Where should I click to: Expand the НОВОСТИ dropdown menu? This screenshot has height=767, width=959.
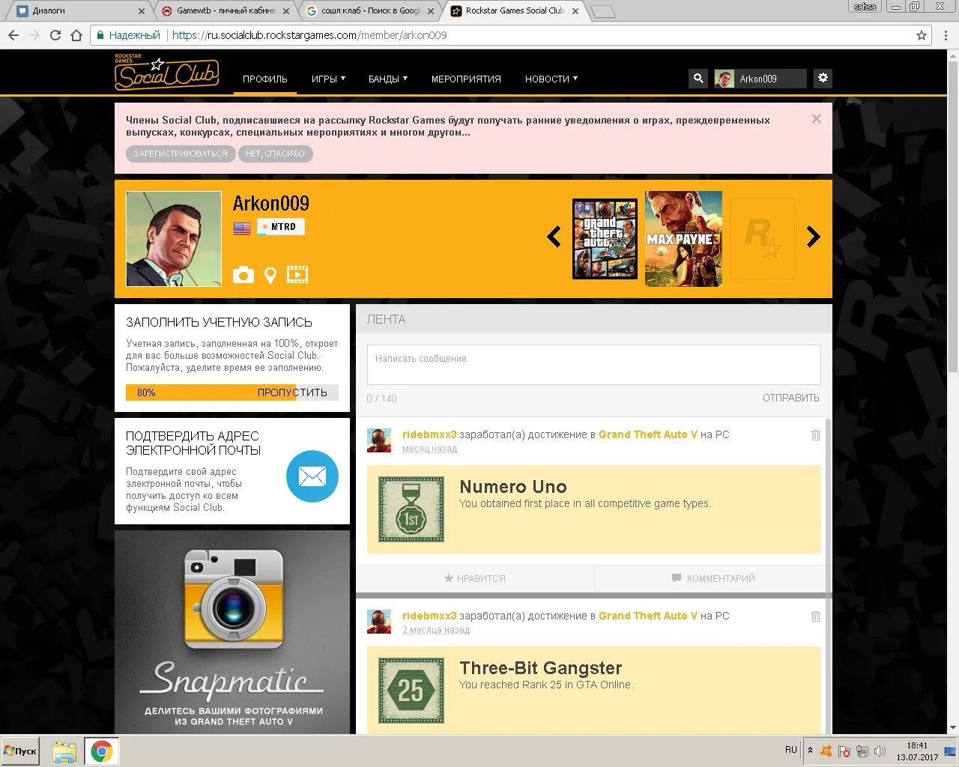click(x=551, y=79)
